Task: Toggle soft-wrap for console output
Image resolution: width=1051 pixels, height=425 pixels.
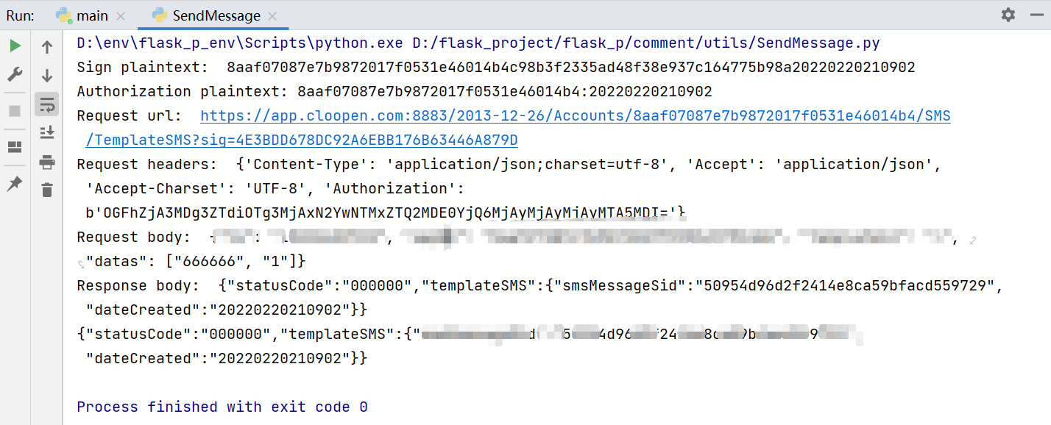Action: 47,104
